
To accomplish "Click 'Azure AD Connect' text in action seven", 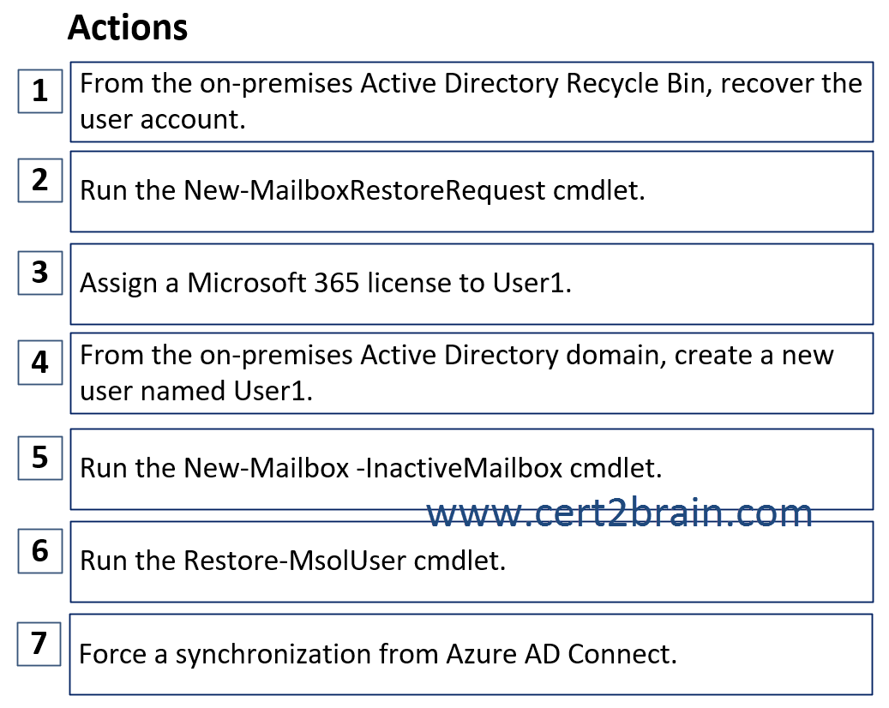I will pyautogui.click(x=562, y=654).
